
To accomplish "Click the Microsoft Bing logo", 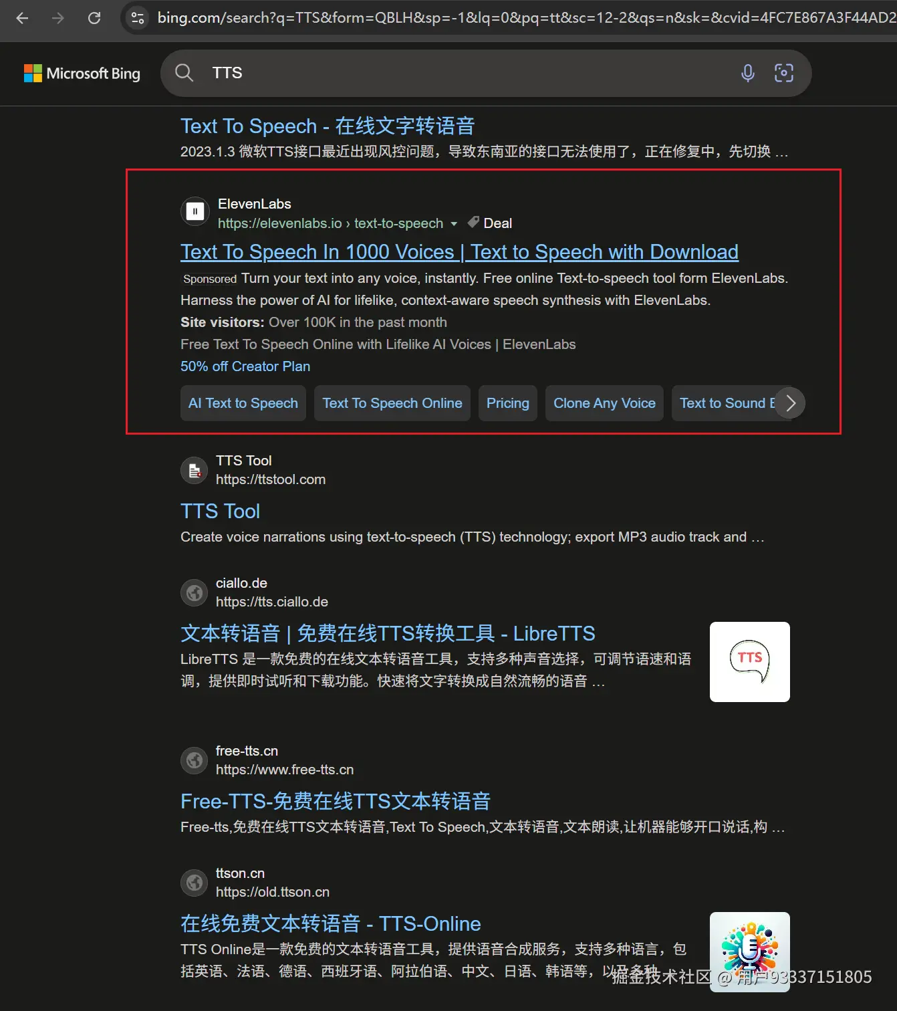I will pyautogui.click(x=82, y=73).
